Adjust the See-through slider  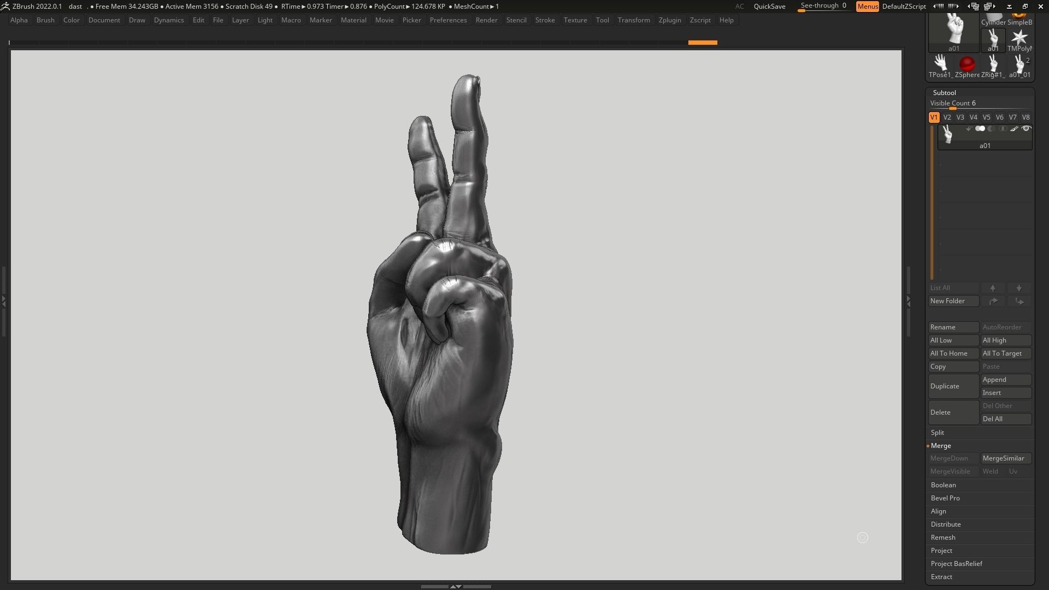pos(824,6)
